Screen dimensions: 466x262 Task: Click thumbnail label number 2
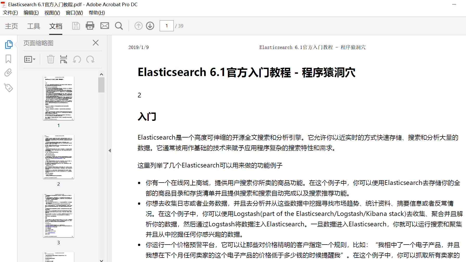[x=59, y=184]
